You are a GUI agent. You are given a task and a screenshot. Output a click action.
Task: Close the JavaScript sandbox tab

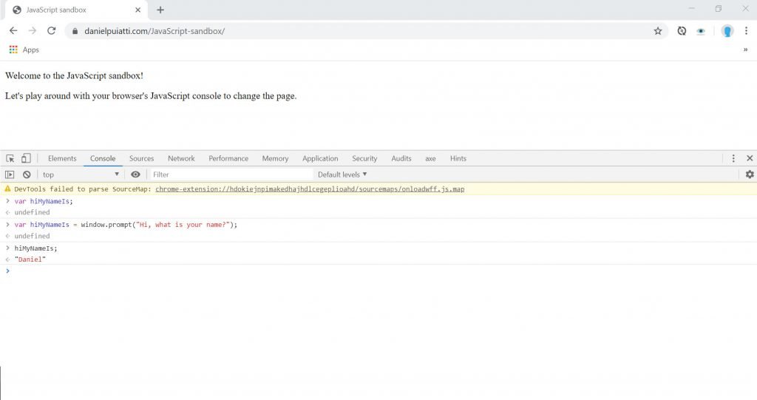(138, 10)
